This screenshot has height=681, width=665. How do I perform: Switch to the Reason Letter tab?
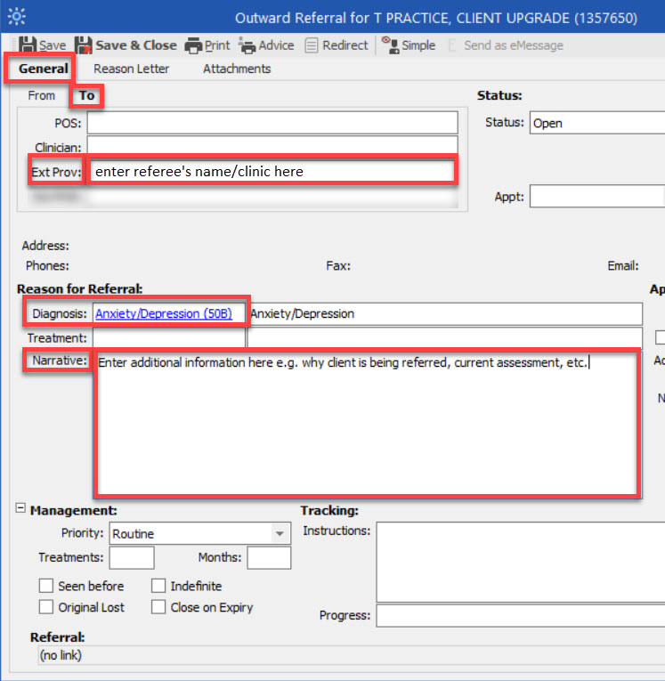tap(131, 69)
